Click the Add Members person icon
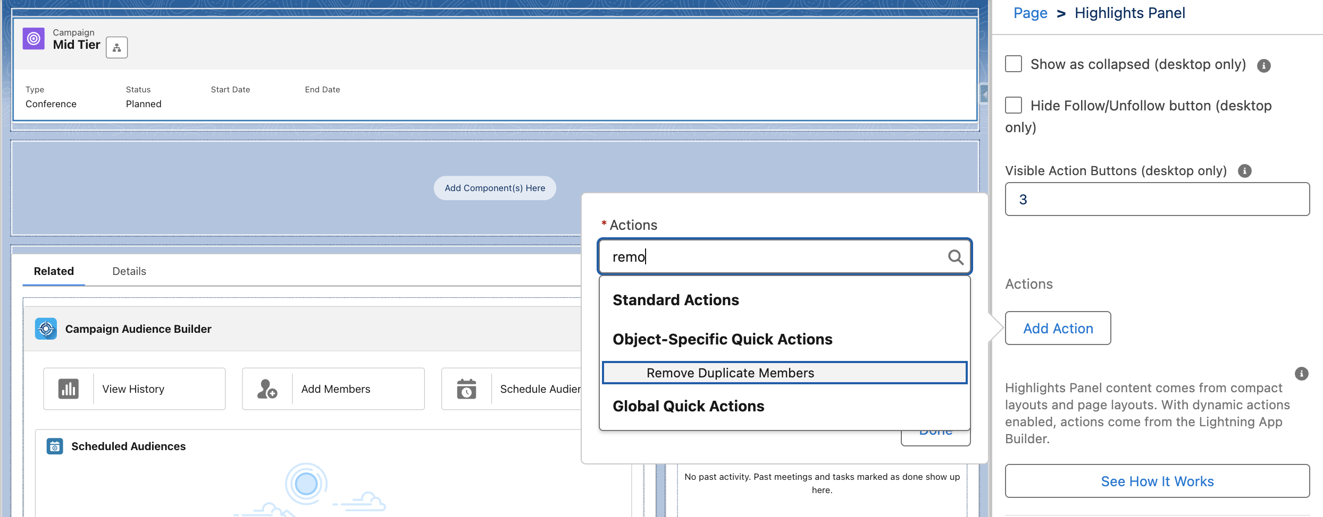This screenshot has height=517, width=1323. click(x=267, y=389)
